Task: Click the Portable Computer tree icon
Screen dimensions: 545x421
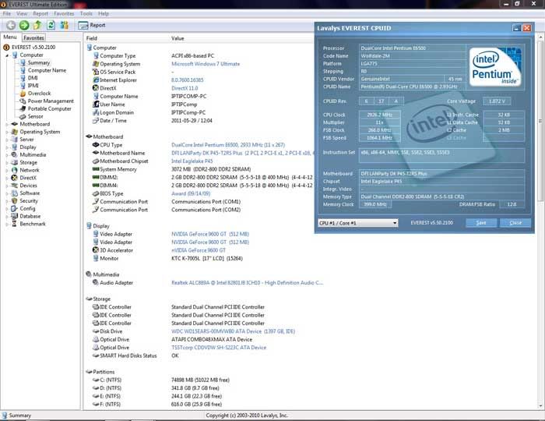Action: point(23,108)
